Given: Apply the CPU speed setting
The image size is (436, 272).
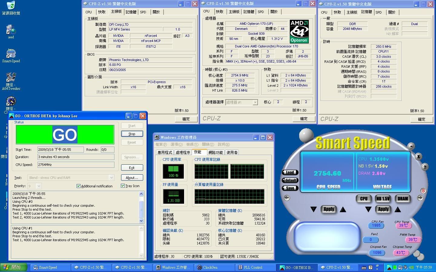Looking at the screenshot, I should (x=329, y=209).
